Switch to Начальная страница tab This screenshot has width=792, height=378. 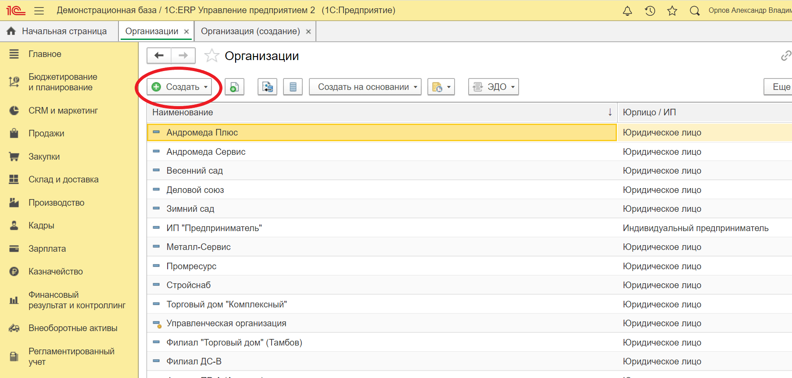point(59,31)
